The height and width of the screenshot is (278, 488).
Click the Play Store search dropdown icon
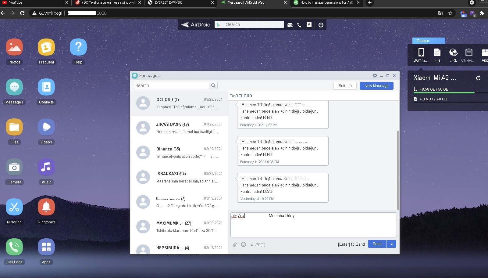pyautogui.click(x=219, y=25)
